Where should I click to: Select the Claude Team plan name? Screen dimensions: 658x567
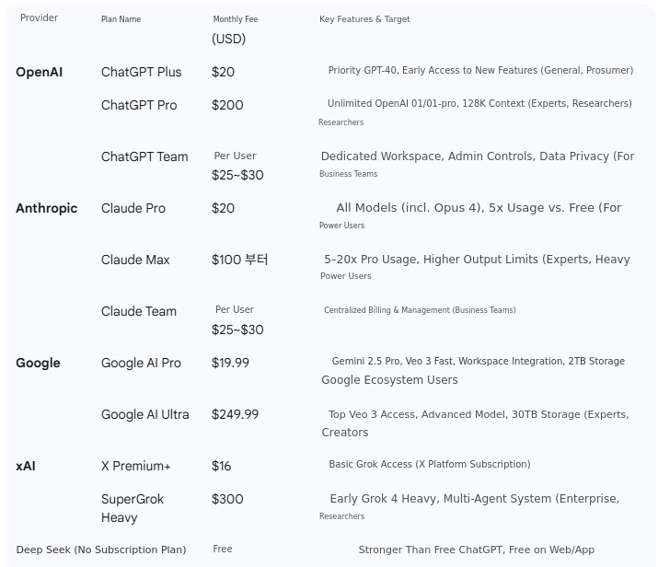(138, 311)
